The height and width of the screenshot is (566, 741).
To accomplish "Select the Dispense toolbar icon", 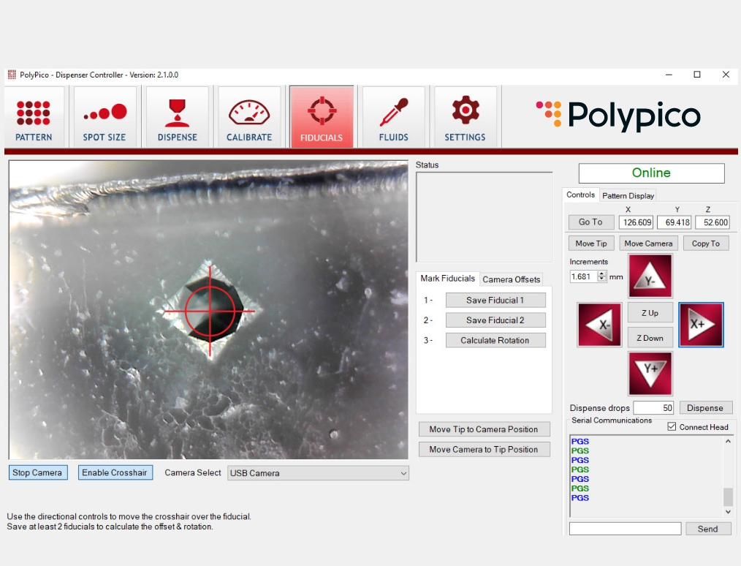I will (x=178, y=117).
